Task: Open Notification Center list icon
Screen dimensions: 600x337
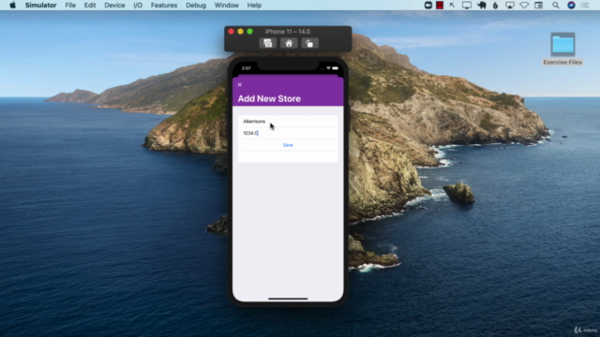Action: (585, 5)
